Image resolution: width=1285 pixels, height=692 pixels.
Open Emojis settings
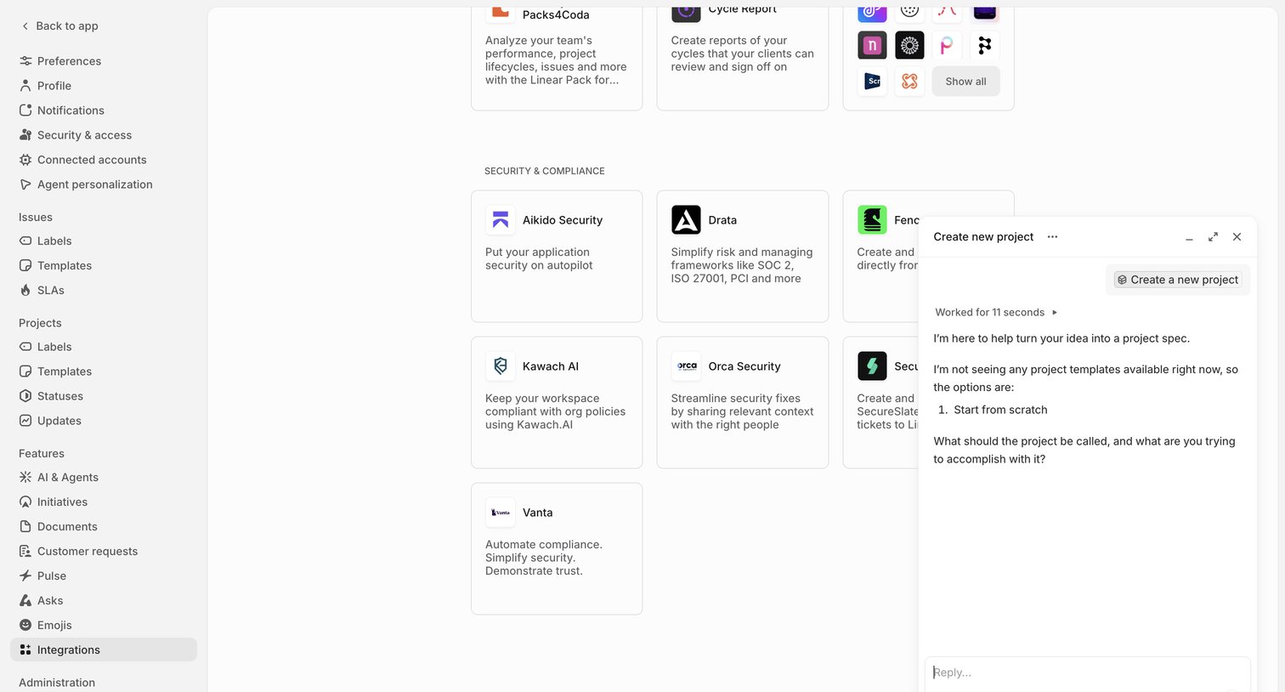coord(104,626)
